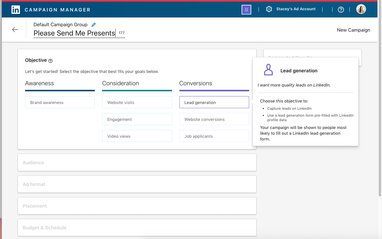The width and height of the screenshot is (382, 239).
Task: Go back using the left arrow
Action: tap(15, 30)
